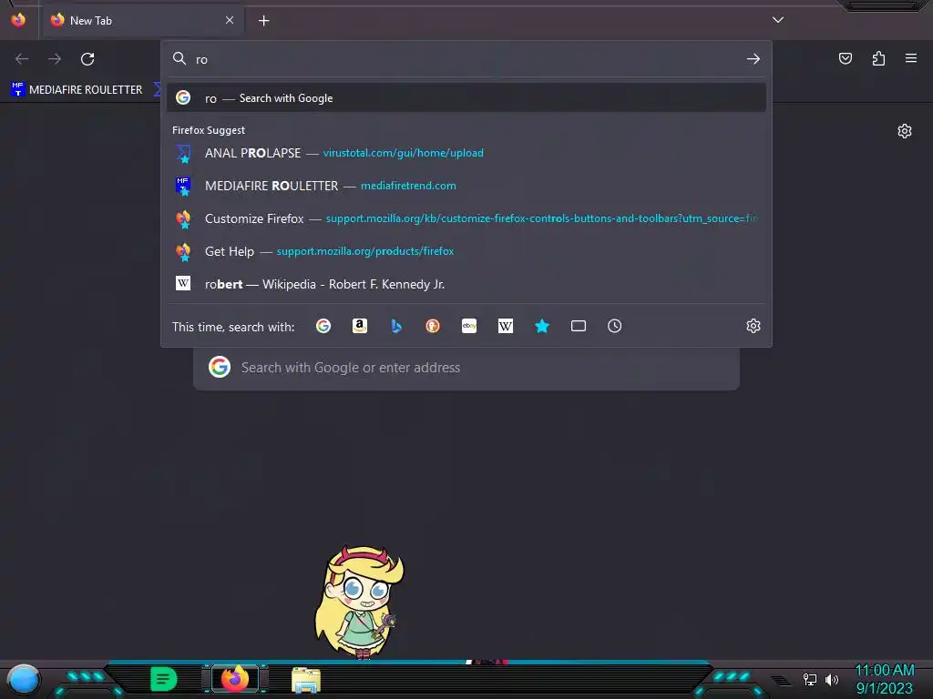Search this time with Bing
Image resolution: width=933 pixels, height=699 pixels.
(396, 326)
